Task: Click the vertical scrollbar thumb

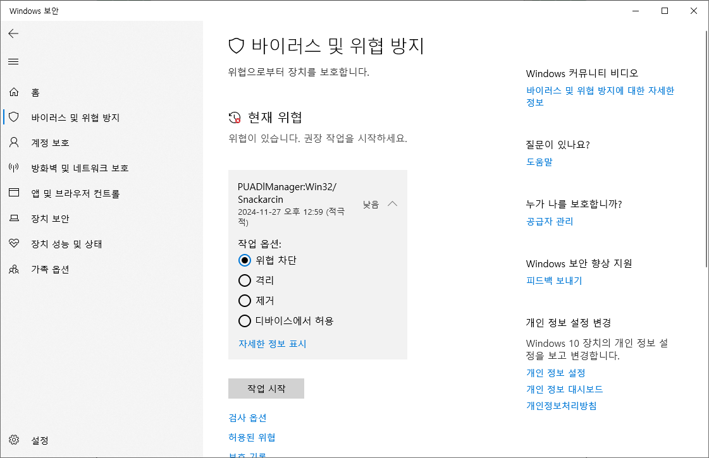Action: [706, 149]
